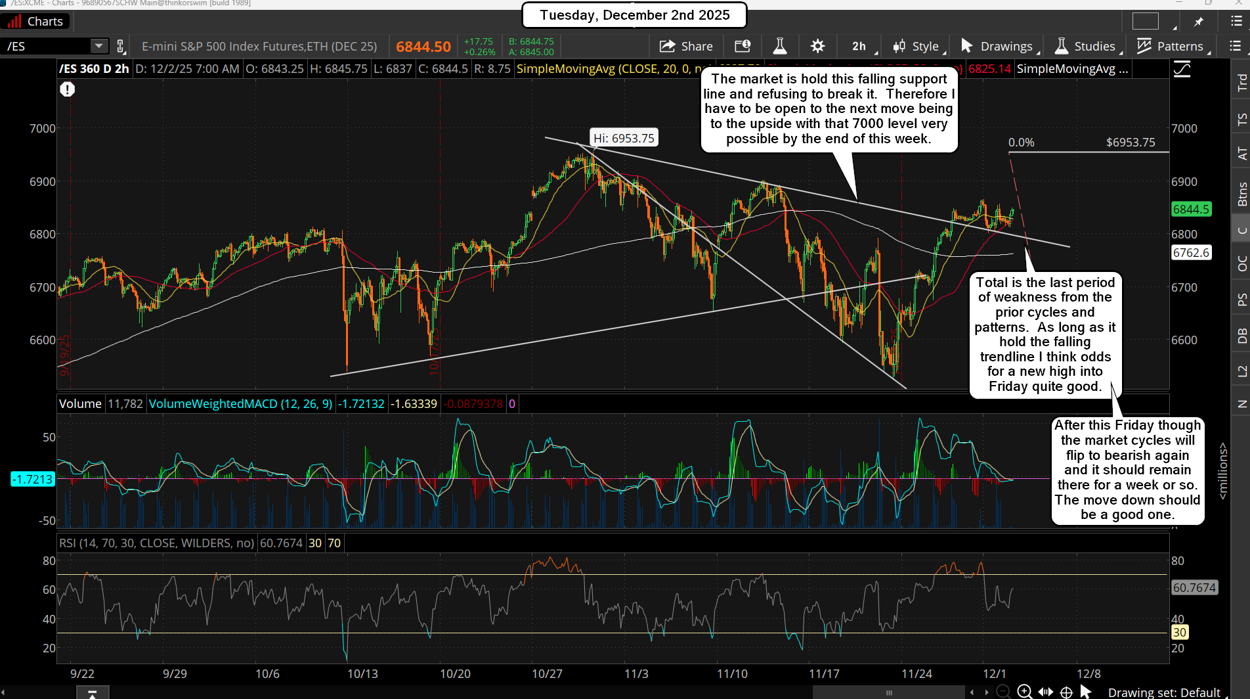Click the chart alert exclamation icon

[68, 89]
